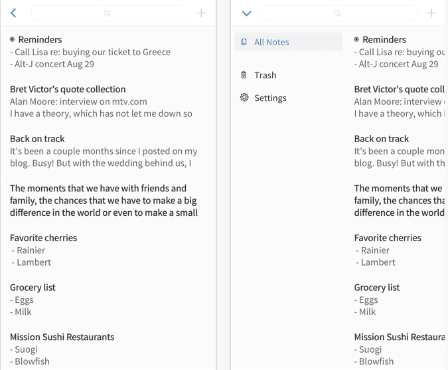Select '- Blowfish' line in right panel
448x370 pixels.
(x=374, y=361)
